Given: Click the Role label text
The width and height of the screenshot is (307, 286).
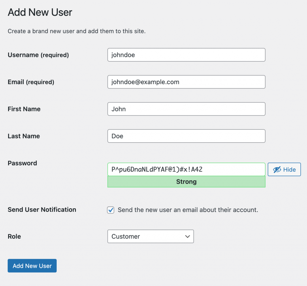Looking at the screenshot, I should (x=14, y=236).
